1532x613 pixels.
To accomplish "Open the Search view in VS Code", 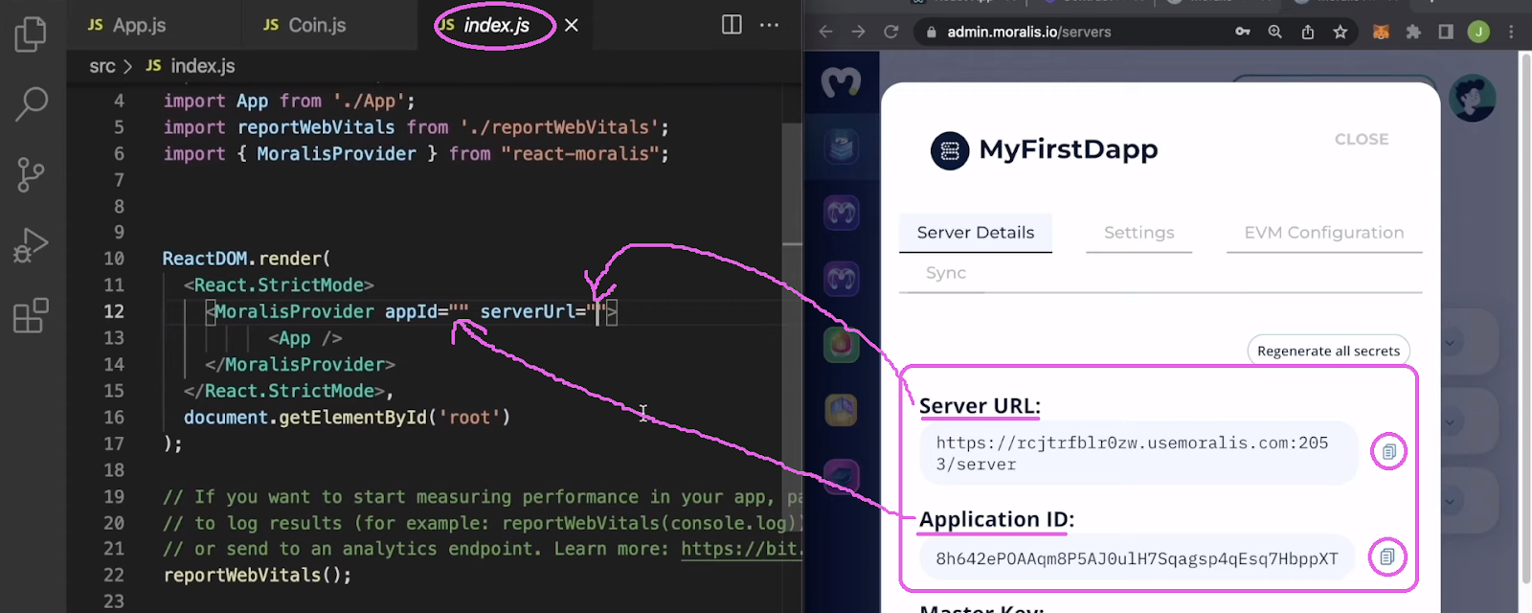I will coord(31,103).
